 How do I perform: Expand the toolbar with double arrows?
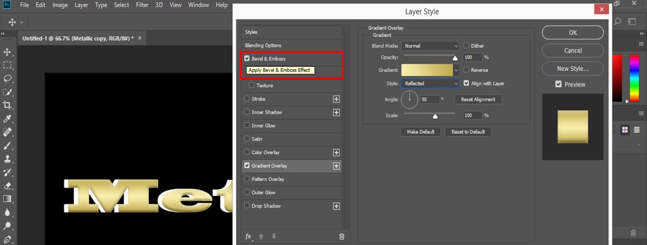tap(3, 34)
